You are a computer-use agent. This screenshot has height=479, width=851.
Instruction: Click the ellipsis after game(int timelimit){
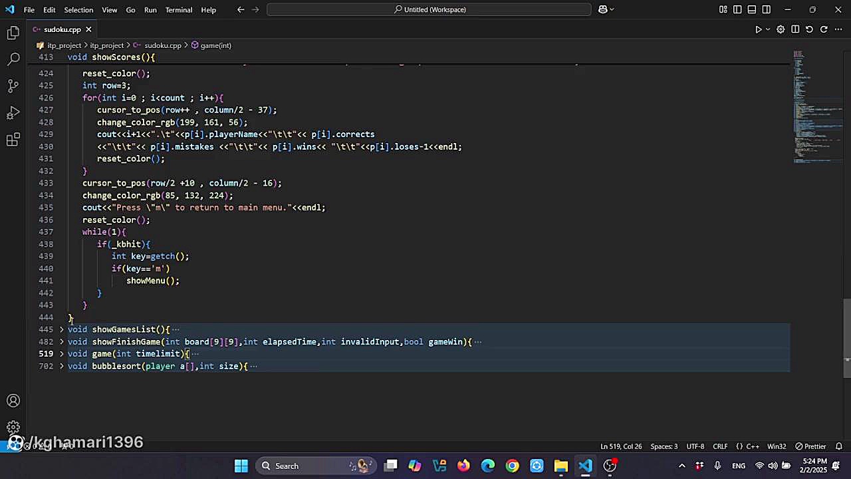(x=195, y=354)
